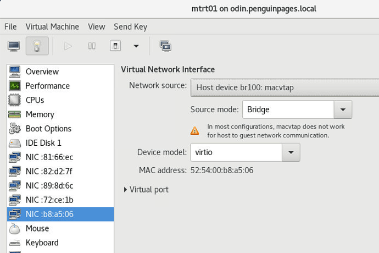Select Performance in the hardware list

click(60, 86)
